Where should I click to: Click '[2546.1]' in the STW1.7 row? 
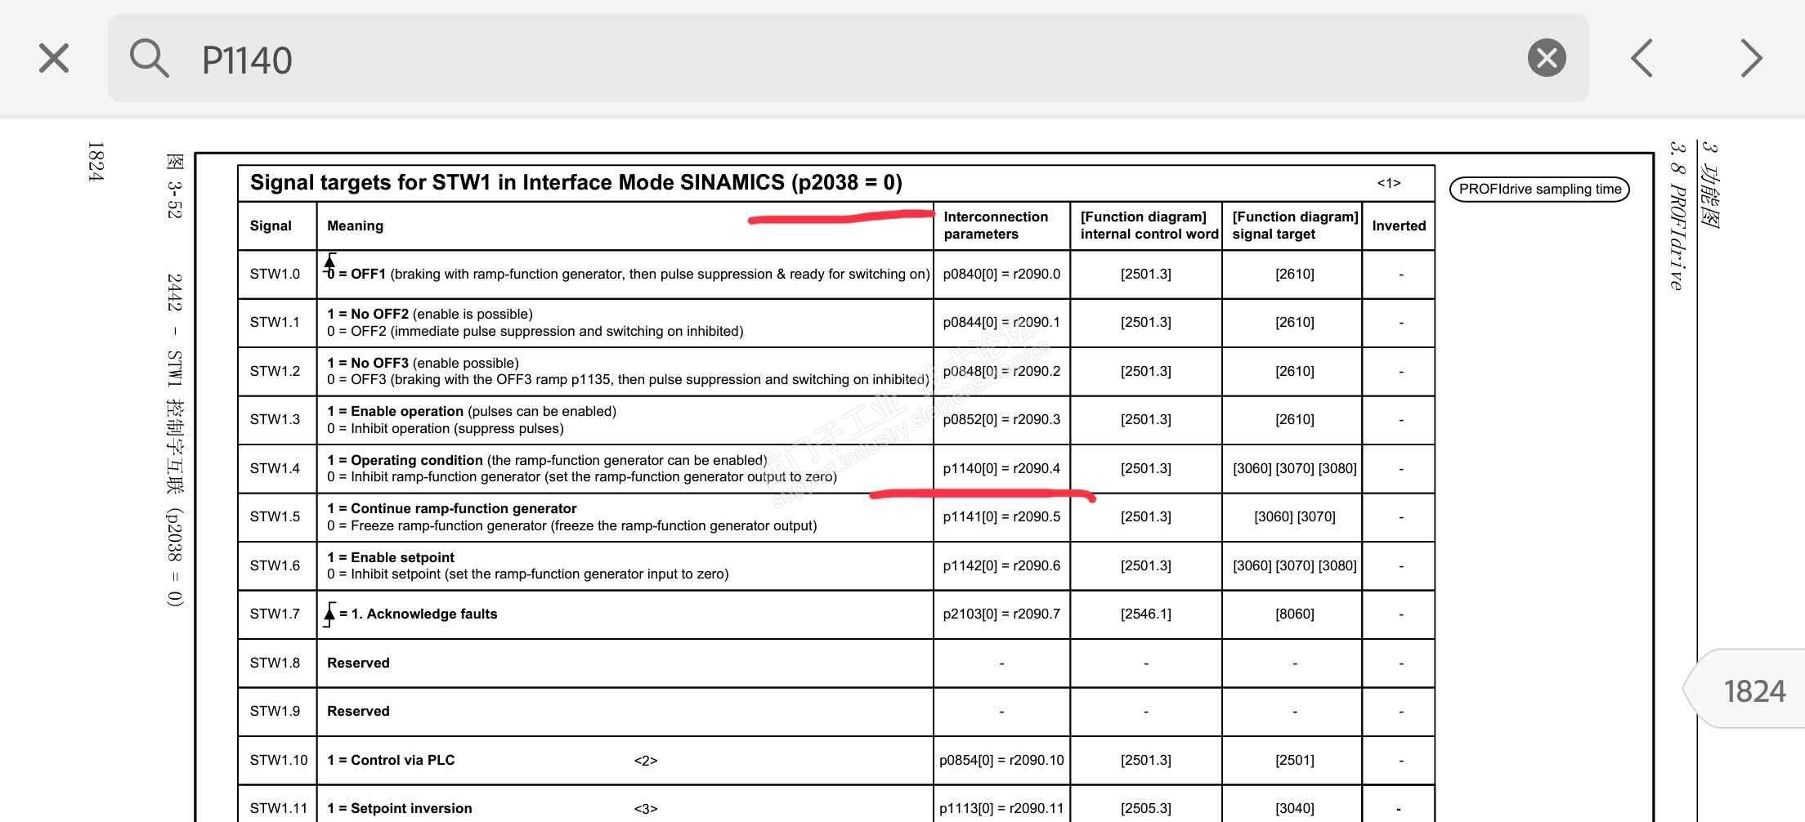tap(1146, 614)
